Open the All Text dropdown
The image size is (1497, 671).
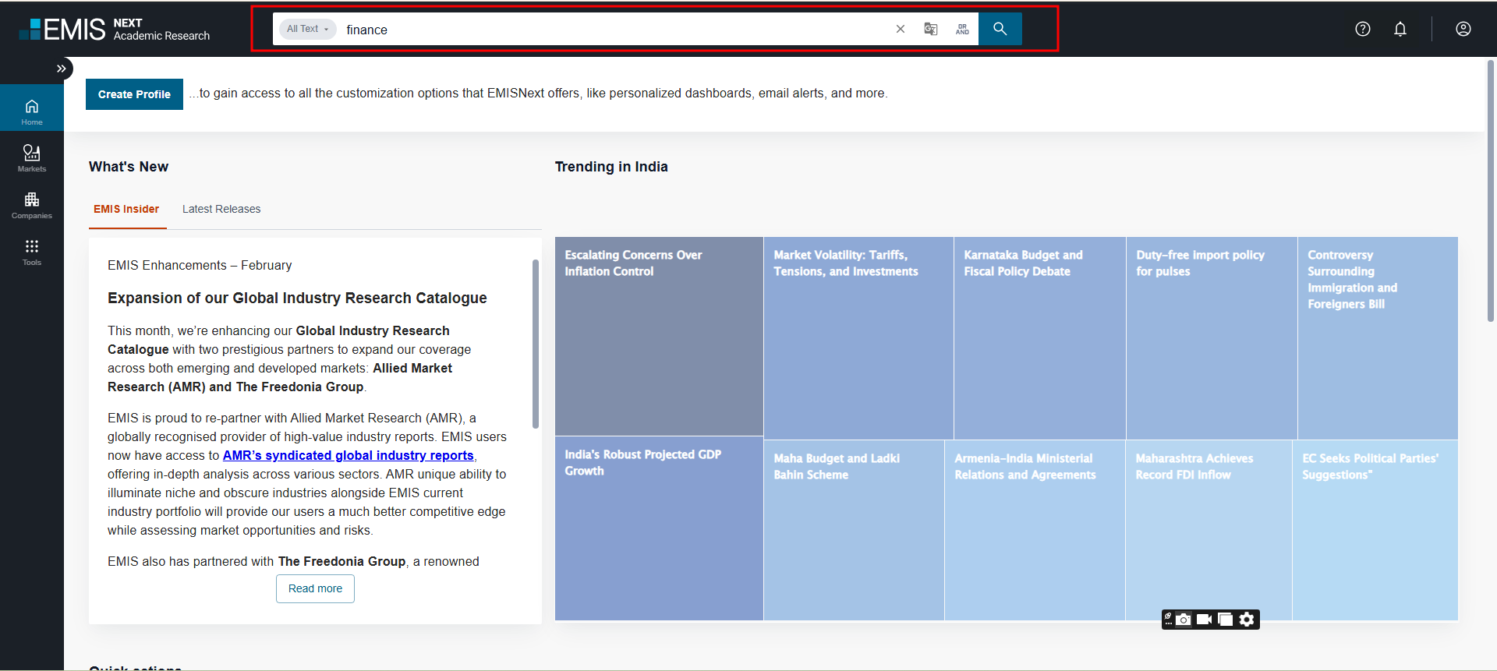point(307,29)
